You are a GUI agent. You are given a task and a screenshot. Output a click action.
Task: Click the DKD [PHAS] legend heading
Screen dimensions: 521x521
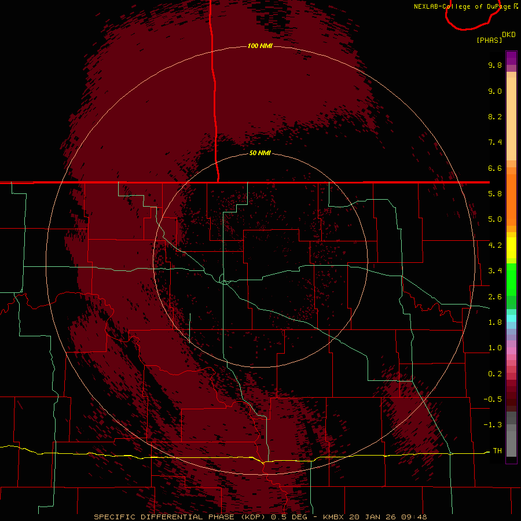496,37
